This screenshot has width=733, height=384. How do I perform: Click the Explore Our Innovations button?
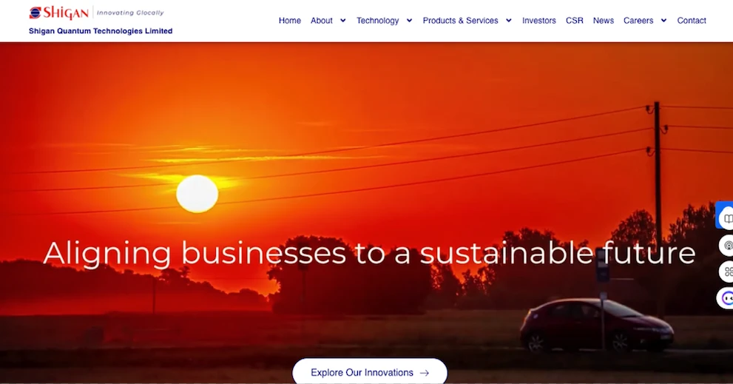[370, 372]
